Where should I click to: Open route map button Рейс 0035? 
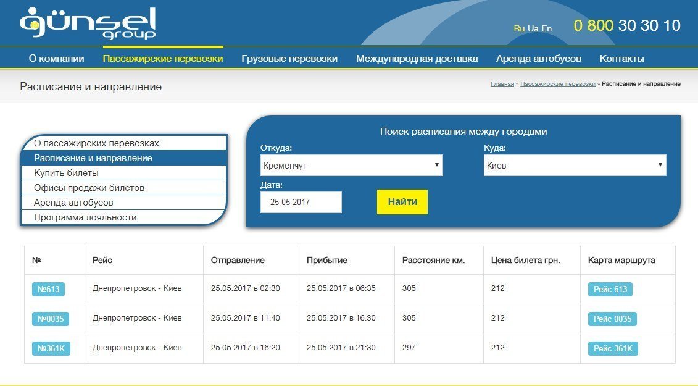point(612,318)
